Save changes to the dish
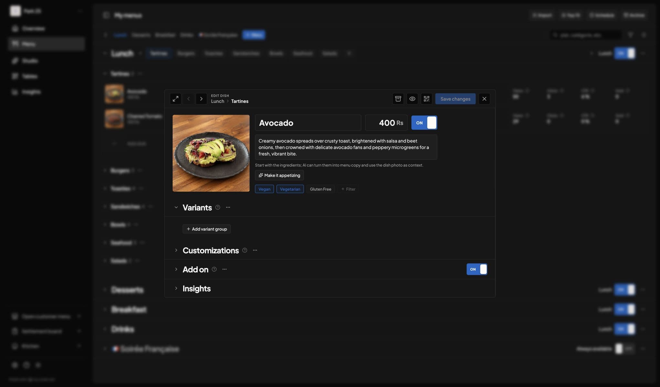 click(455, 99)
